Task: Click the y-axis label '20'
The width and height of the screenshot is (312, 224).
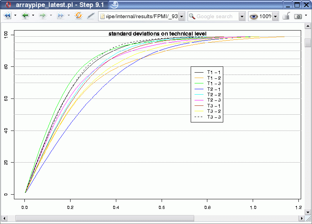Action: tap(6, 163)
